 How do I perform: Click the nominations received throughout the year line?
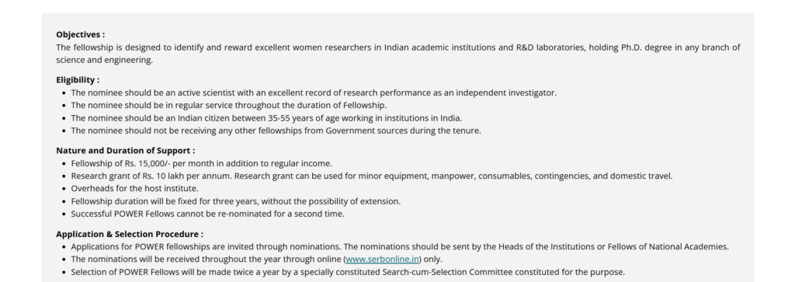[256, 259]
